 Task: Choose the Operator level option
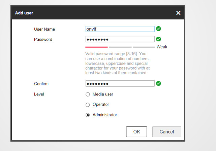[x=88, y=105]
